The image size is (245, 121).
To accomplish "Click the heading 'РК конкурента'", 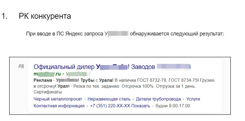I will pyautogui.click(x=45, y=16).
